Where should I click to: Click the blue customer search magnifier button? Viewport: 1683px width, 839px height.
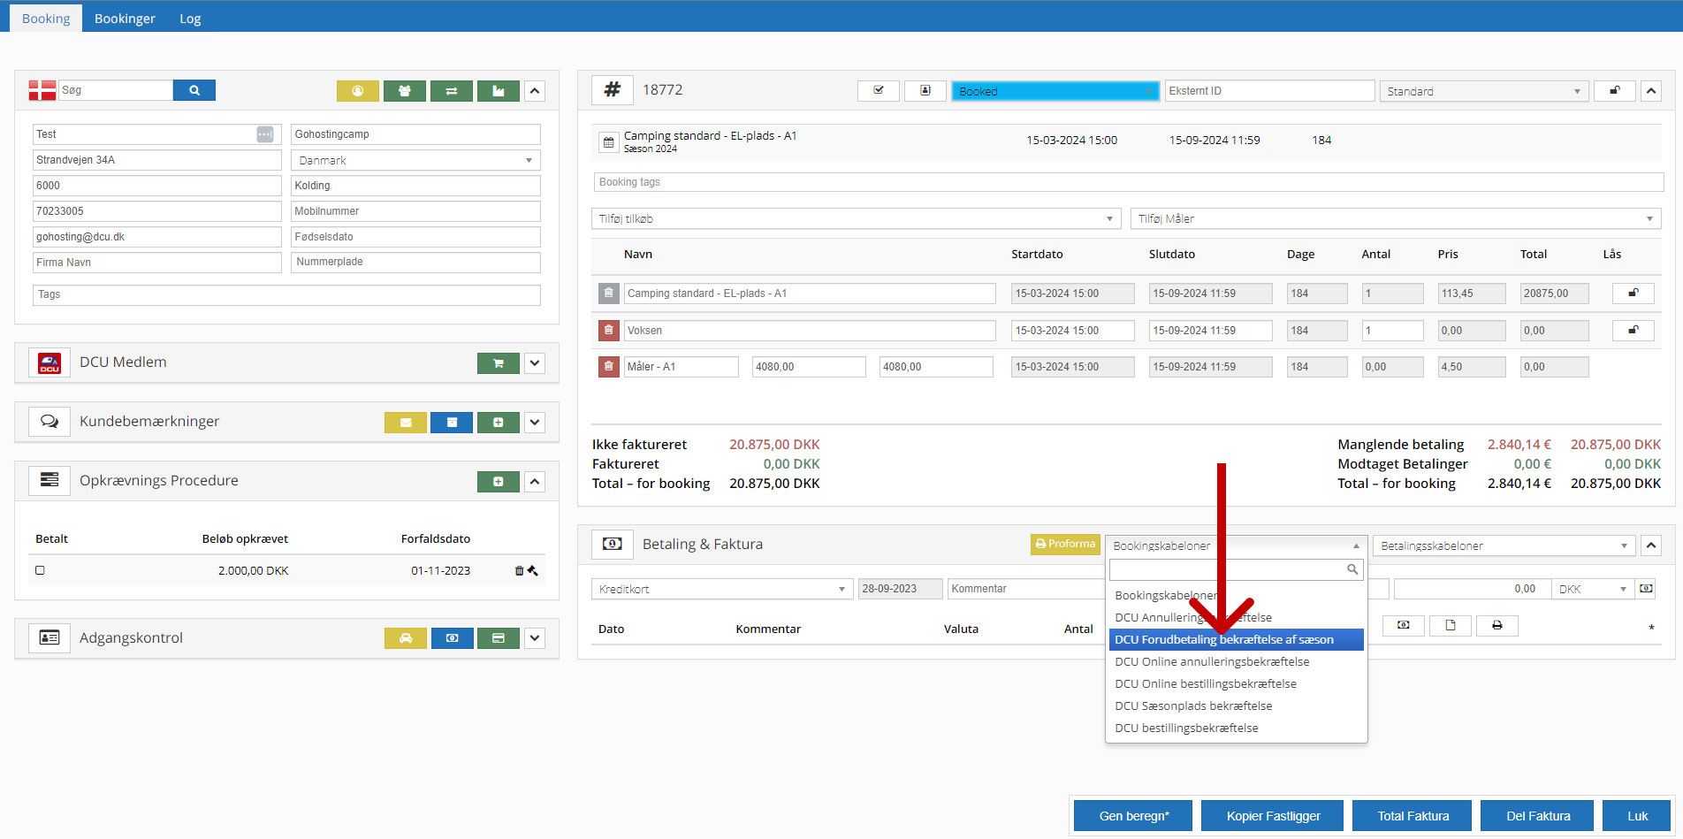pyautogui.click(x=194, y=90)
